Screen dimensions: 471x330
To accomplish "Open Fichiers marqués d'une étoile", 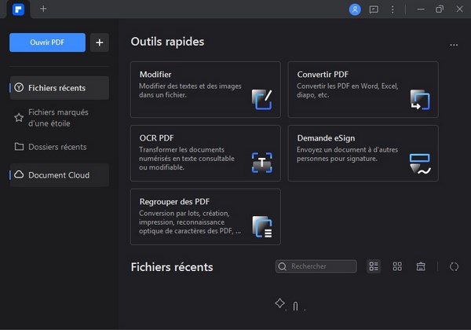I will click(60, 117).
